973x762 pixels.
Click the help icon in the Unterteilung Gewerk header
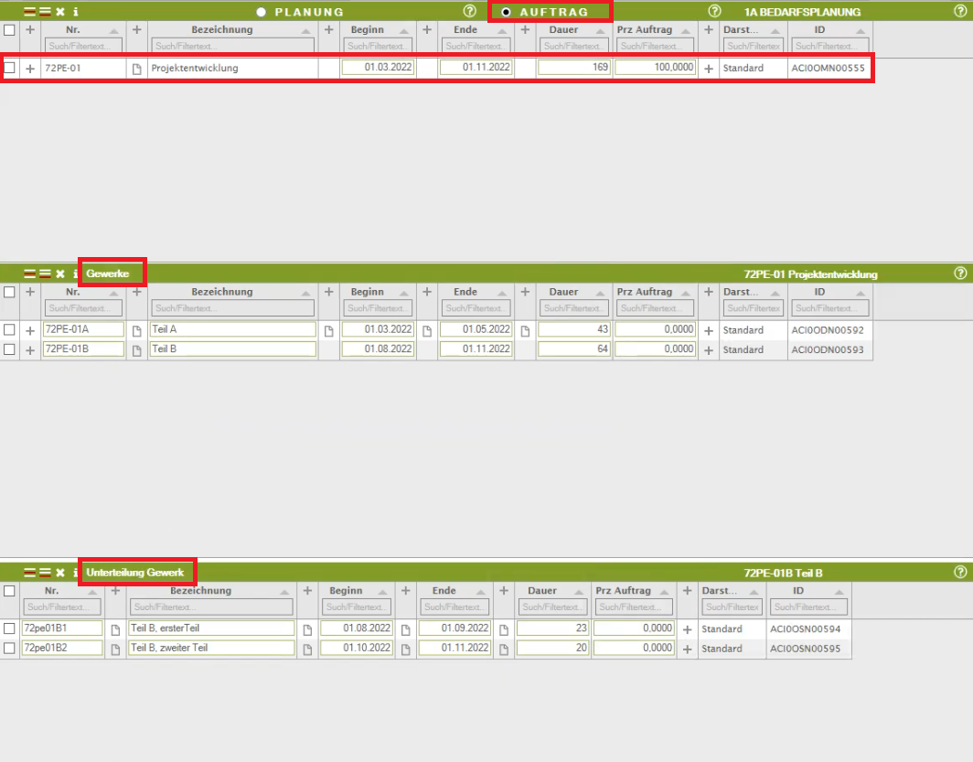click(x=960, y=572)
